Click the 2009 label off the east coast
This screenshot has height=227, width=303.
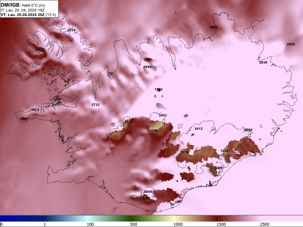coord(291,44)
